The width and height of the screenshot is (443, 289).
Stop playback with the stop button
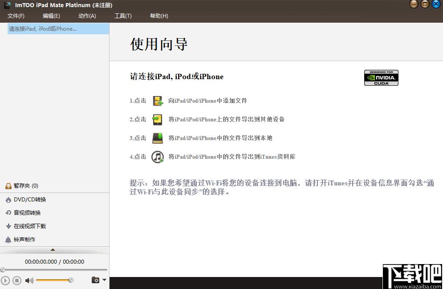click(17, 280)
